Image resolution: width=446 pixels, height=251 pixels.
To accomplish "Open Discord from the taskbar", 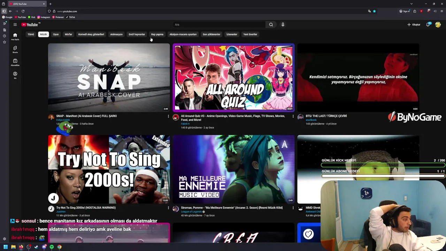I will pyautogui.click(x=44, y=247).
